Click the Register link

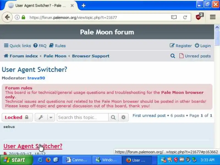pyautogui.click(x=181, y=46)
